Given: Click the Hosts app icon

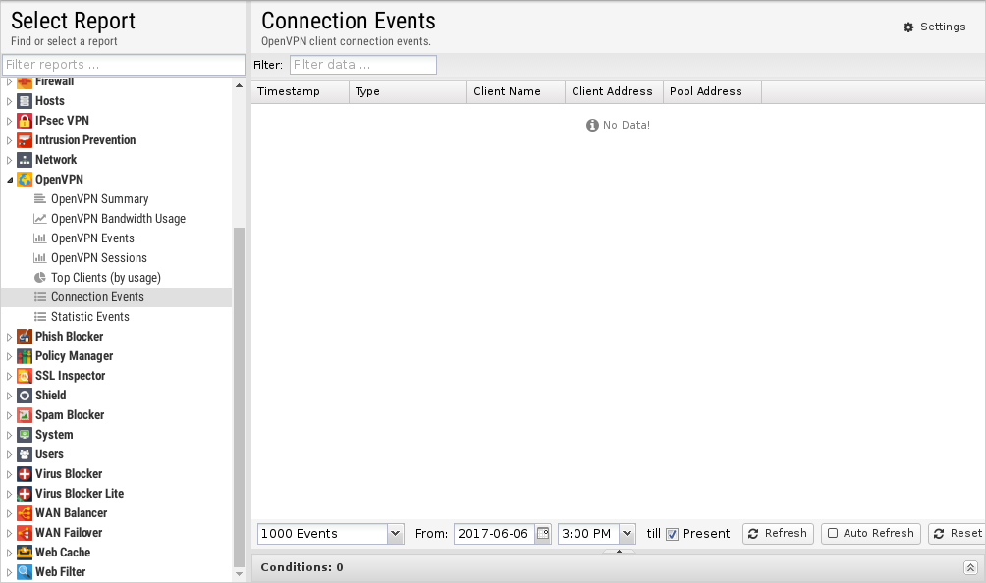Looking at the screenshot, I should [24, 101].
